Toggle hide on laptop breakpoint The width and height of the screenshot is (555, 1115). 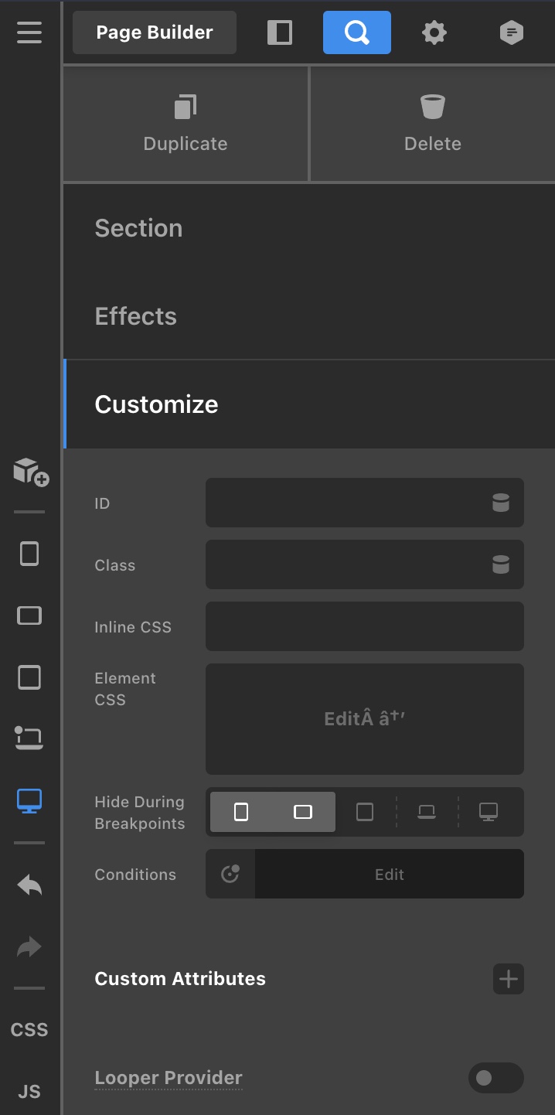click(427, 812)
